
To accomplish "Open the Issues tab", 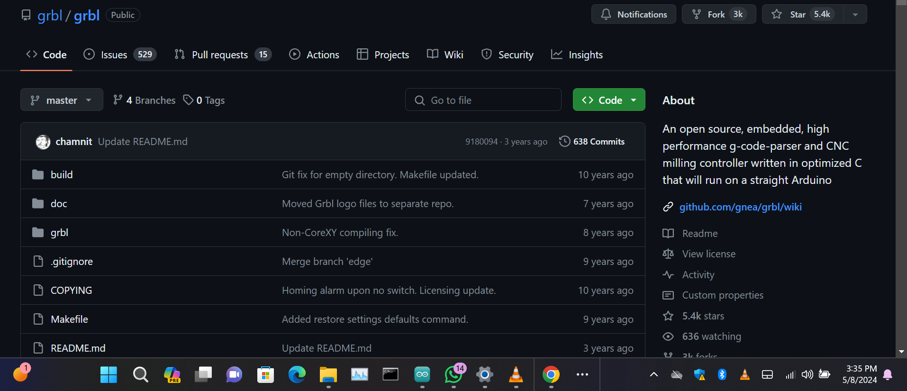I will point(120,55).
